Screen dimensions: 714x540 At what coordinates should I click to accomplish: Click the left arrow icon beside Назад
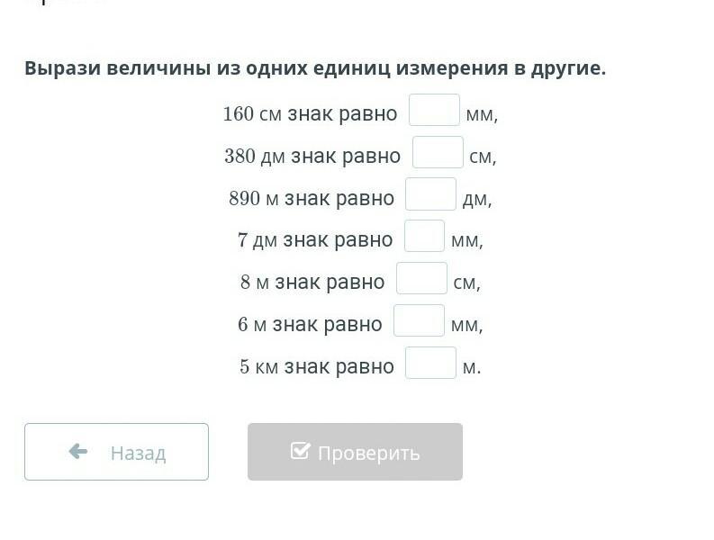coord(78,451)
